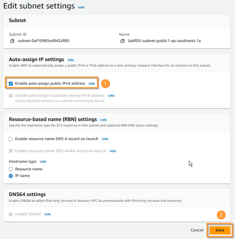The image size is (235, 239).
Task: Open Info for DNS AAAA record option
Action: click(113, 151)
